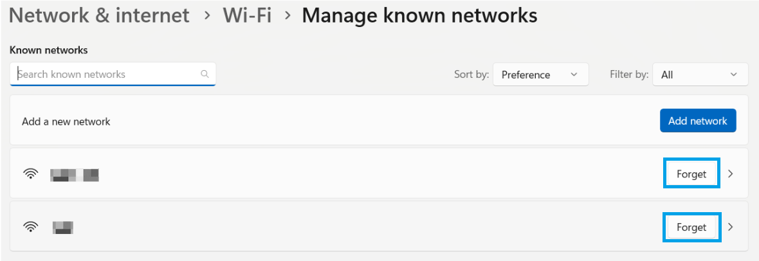Image resolution: width=759 pixels, height=261 pixels.
Task: Click the Wi-Fi signal icon of the first network
Action: [x=31, y=174]
